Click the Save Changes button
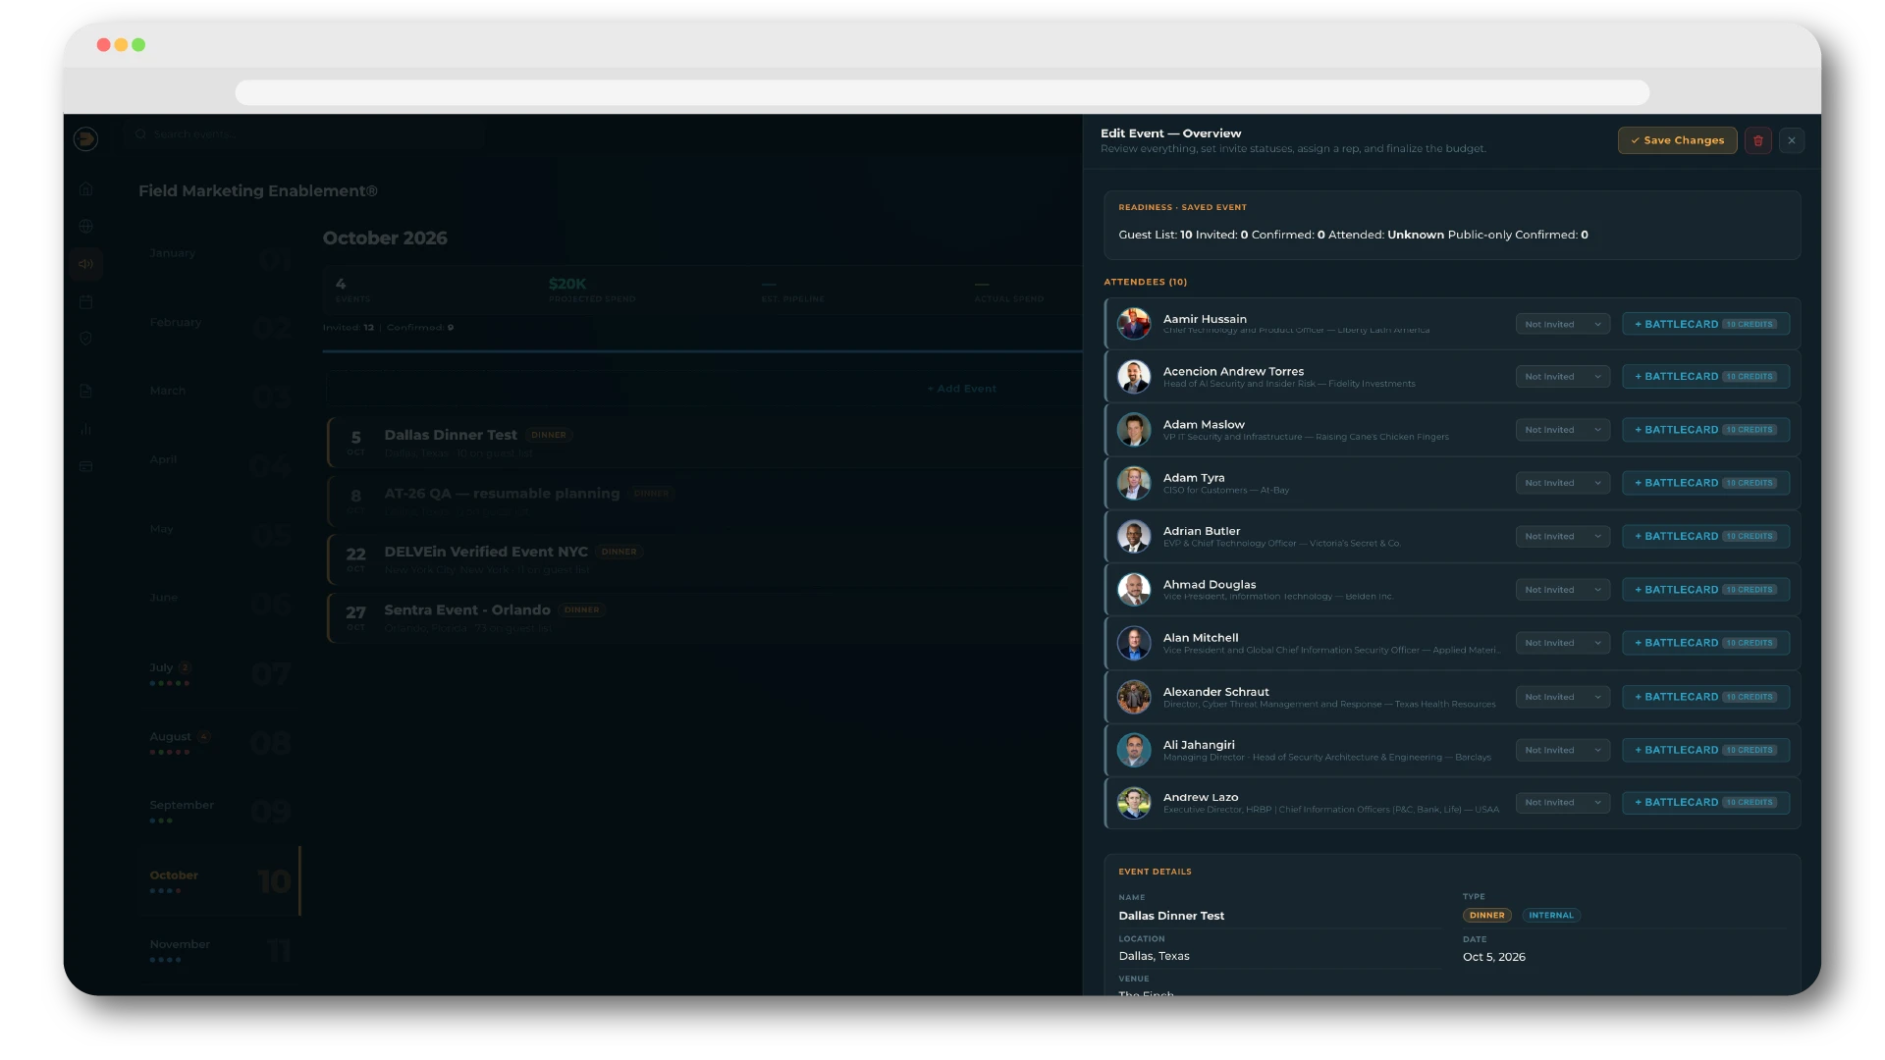This screenshot has height=1060, width=1885. pyautogui.click(x=1677, y=140)
